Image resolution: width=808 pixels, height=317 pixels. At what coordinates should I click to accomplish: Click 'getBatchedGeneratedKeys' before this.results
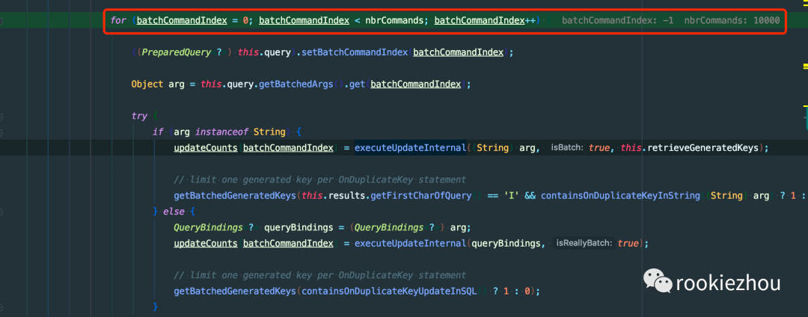coord(235,196)
